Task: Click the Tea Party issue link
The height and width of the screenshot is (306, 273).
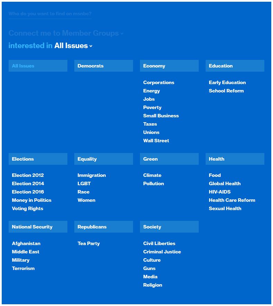Action: pos(89,243)
